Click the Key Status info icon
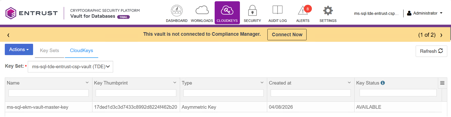This screenshot has height=117, width=451. click(x=383, y=83)
